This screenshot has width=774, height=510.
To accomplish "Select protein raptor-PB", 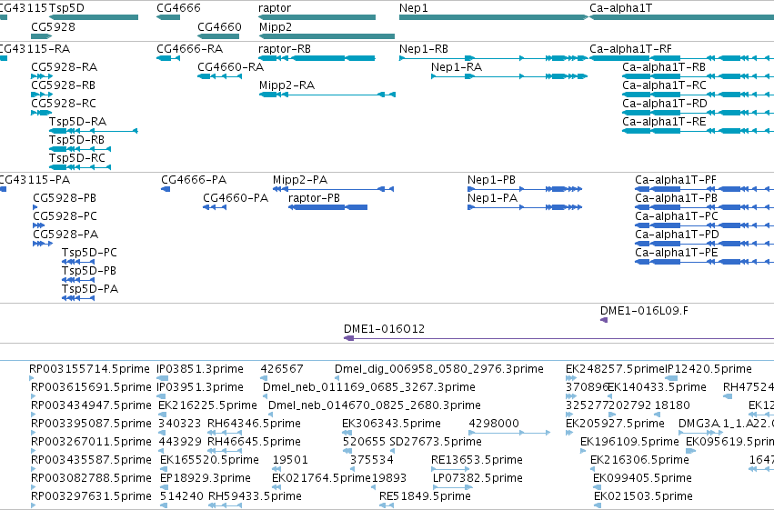I will 314,198.
